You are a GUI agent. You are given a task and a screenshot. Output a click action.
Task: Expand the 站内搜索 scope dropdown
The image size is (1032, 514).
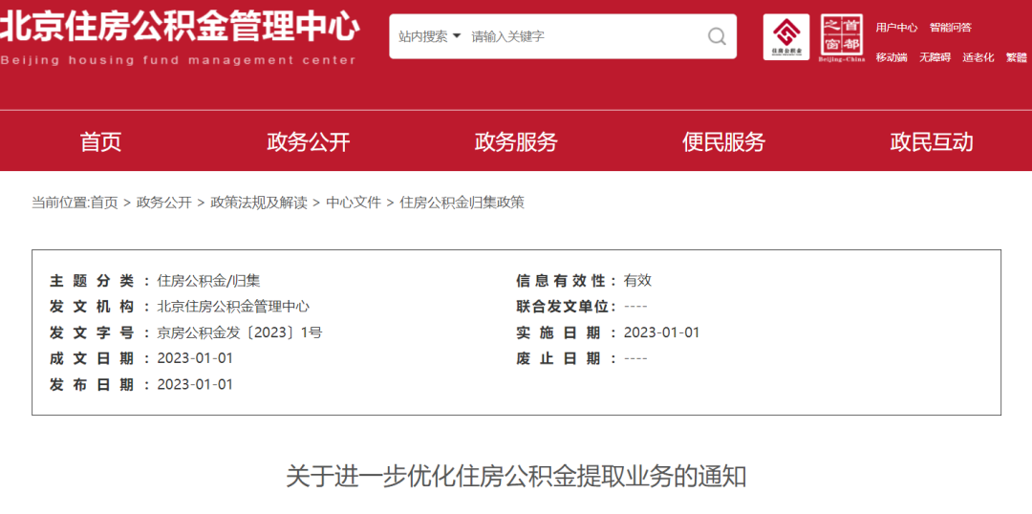click(430, 36)
